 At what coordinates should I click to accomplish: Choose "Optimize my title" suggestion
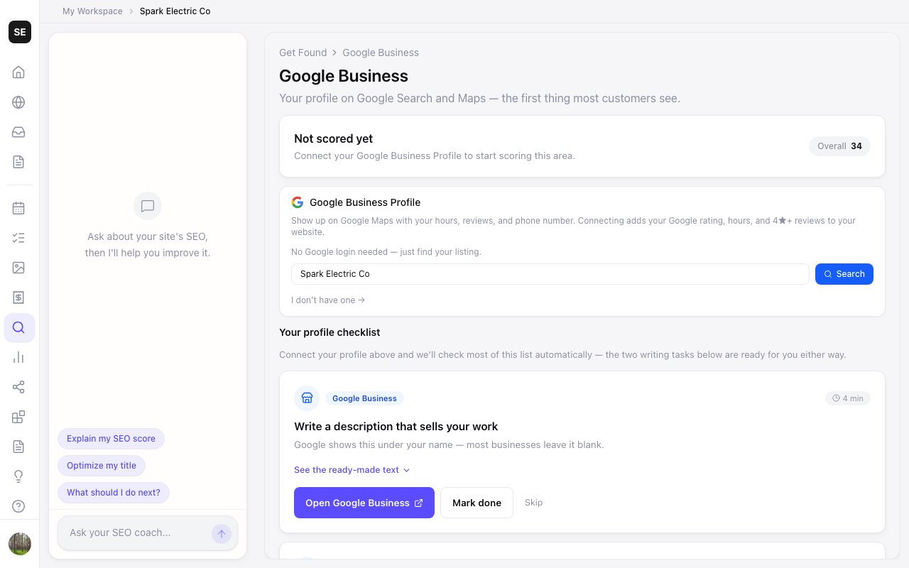coord(102,466)
